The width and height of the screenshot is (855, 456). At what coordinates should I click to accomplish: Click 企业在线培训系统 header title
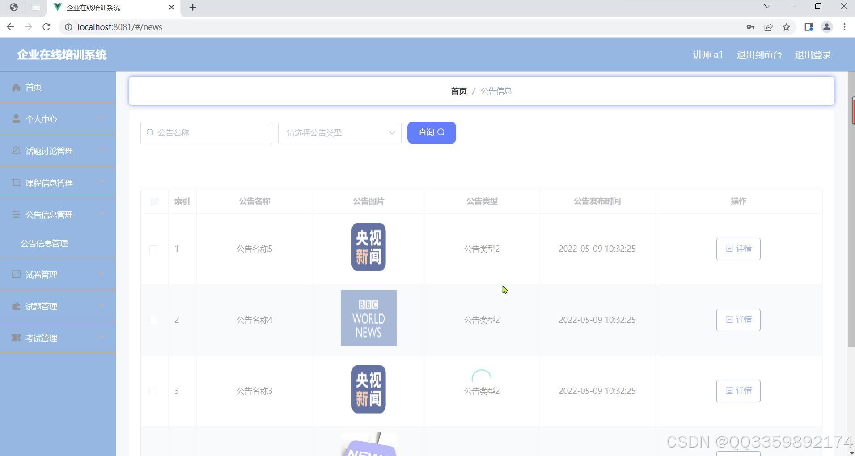[62, 55]
